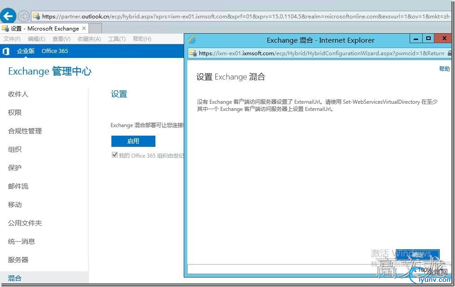Open 组织 in the left navigation
Screen dimensions: 455x287
[x=15, y=150]
